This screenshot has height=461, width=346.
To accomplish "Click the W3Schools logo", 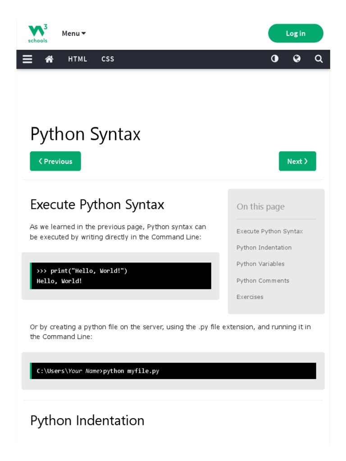I will click(38, 33).
